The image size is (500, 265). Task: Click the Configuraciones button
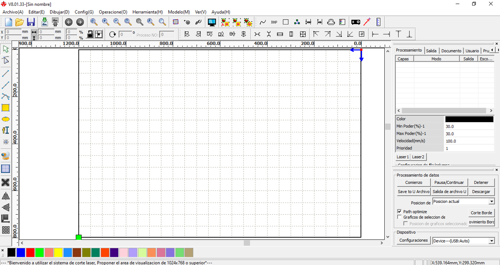coord(413,240)
